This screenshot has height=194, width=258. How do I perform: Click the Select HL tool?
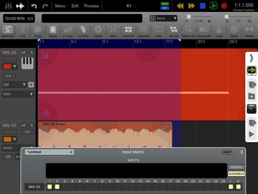pos(189,31)
